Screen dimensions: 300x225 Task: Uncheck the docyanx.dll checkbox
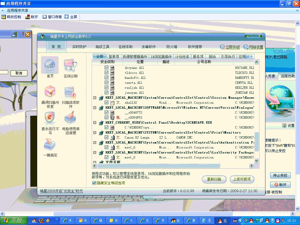(107, 68)
